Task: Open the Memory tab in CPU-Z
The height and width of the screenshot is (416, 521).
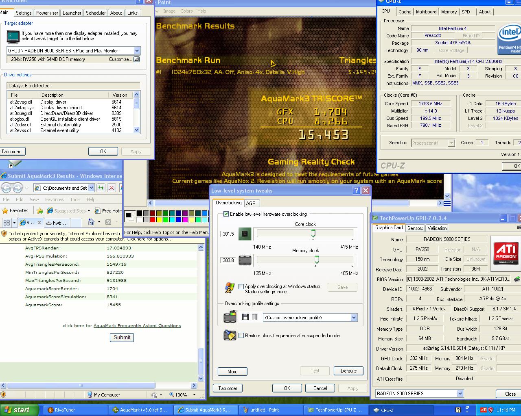Action: pyautogui.click(x=449, y=12)
